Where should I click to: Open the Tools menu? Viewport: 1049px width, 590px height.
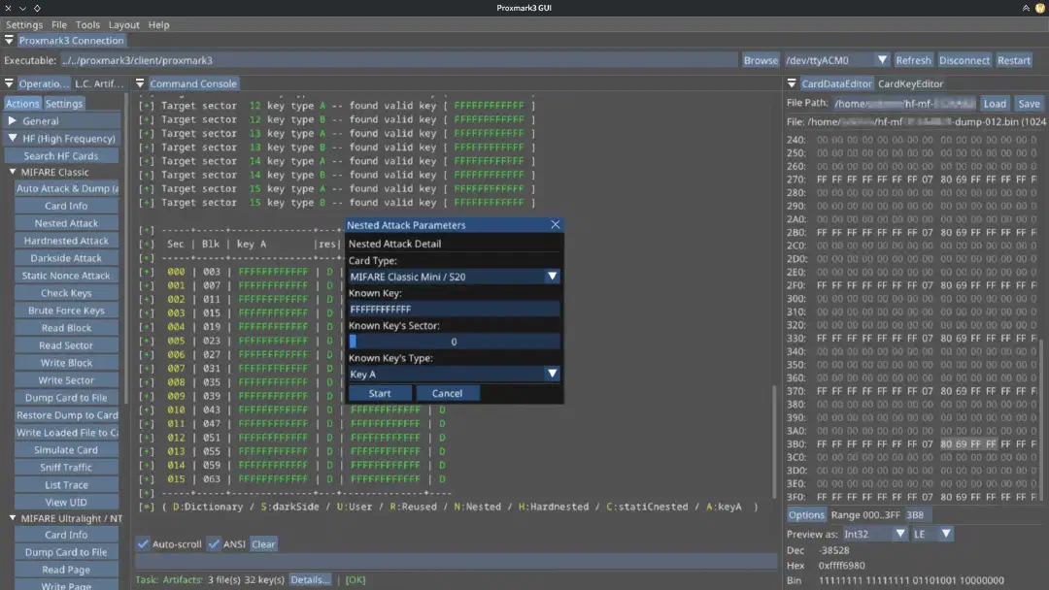point(87,24)
